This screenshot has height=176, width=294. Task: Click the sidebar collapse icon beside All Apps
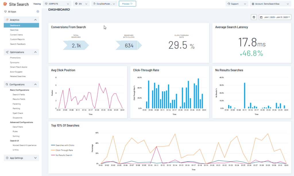point(38,11)
